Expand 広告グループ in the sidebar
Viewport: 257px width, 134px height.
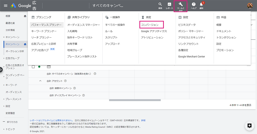[4, 58]
